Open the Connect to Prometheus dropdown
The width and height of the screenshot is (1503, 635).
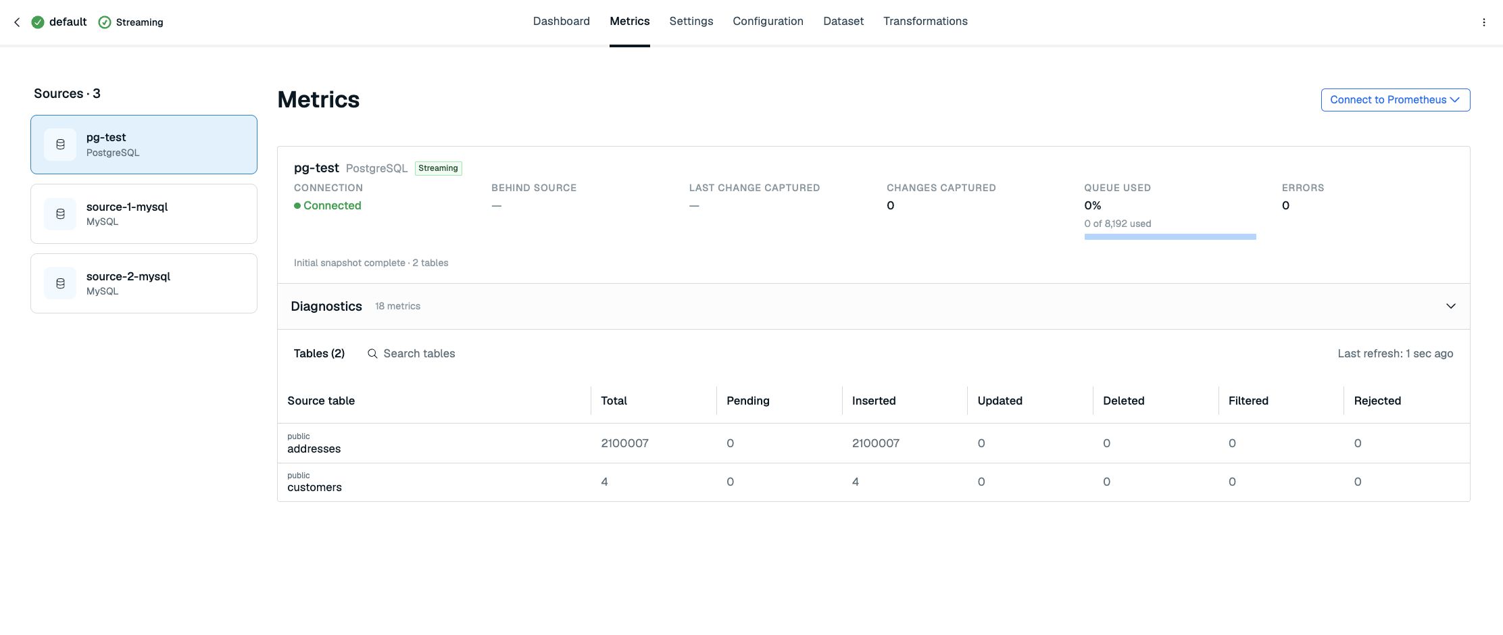(1396, 100)
